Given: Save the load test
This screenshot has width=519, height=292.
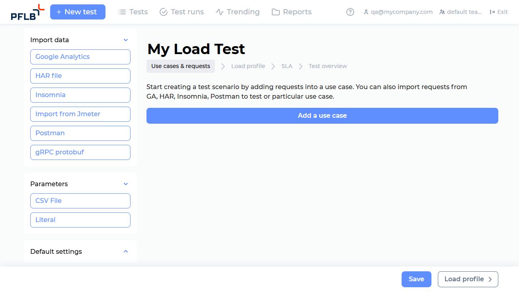Looking at the screenshot, I should (x=416, y=279).
